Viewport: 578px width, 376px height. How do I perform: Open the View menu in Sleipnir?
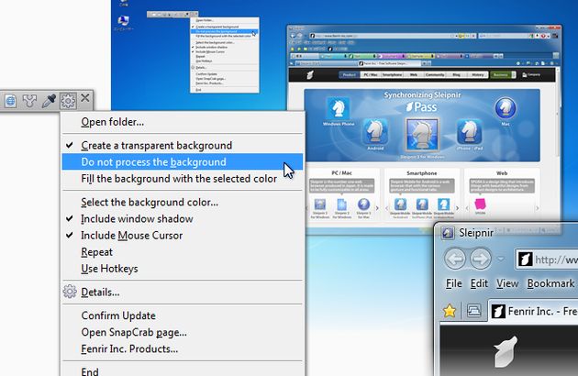coord(506,283)
